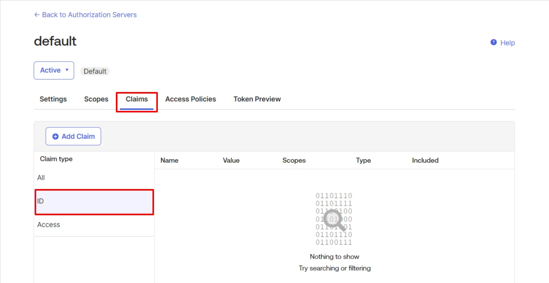Click the back arrow before Authorization Servers

coord(37,15)
